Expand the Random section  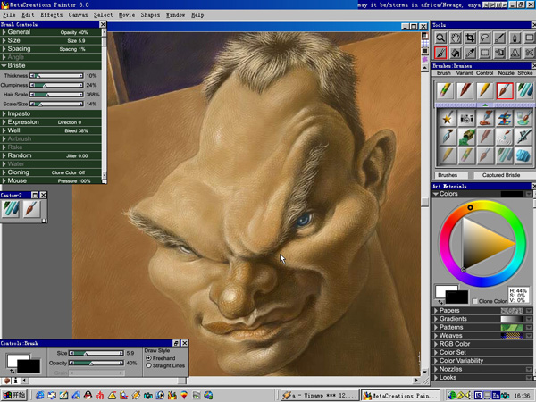tap(4, 155)
